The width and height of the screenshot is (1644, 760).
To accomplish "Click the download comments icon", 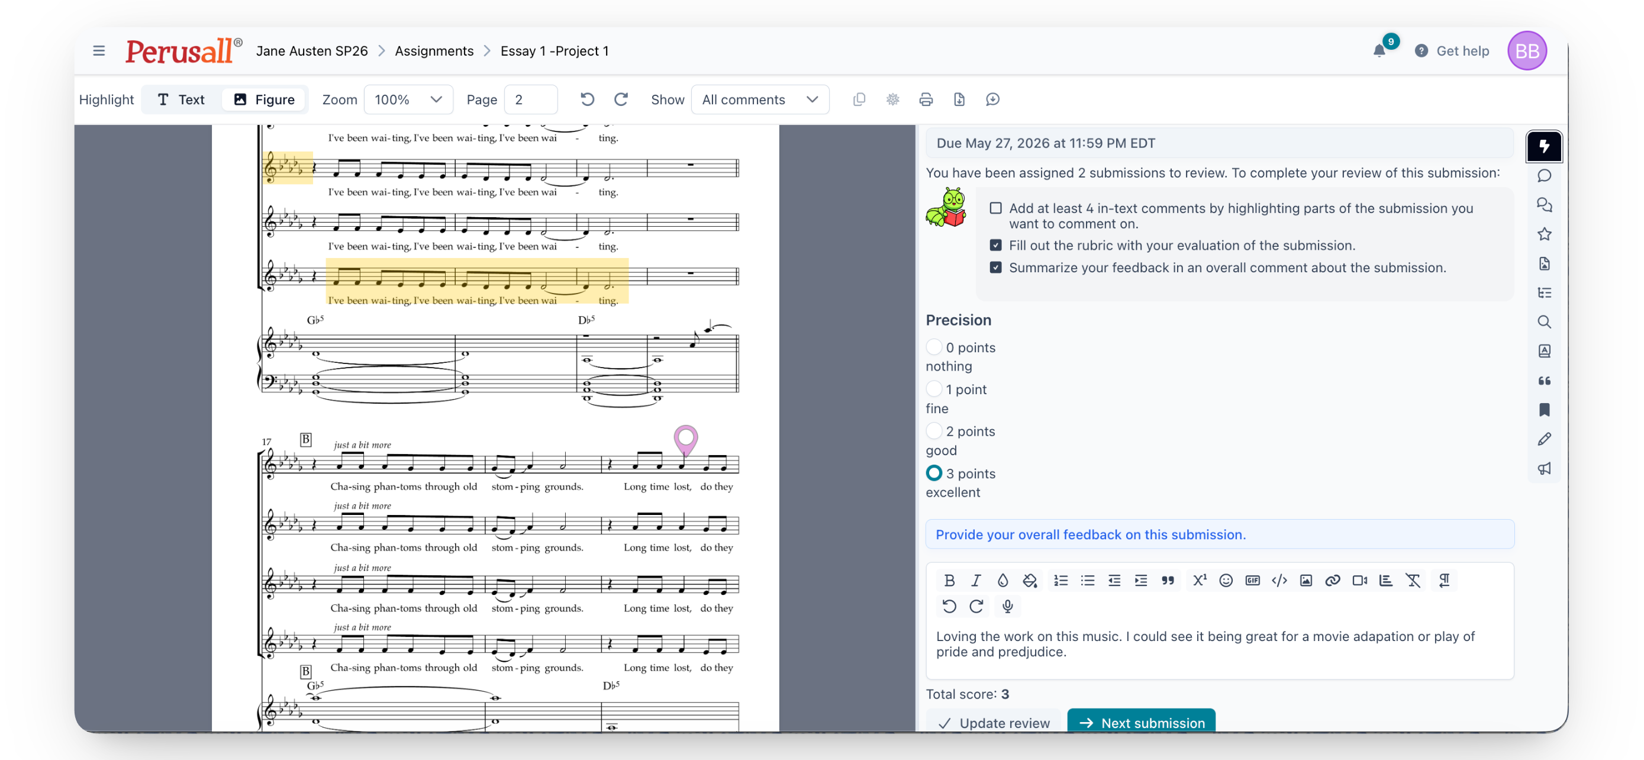I will click(992, 99).
